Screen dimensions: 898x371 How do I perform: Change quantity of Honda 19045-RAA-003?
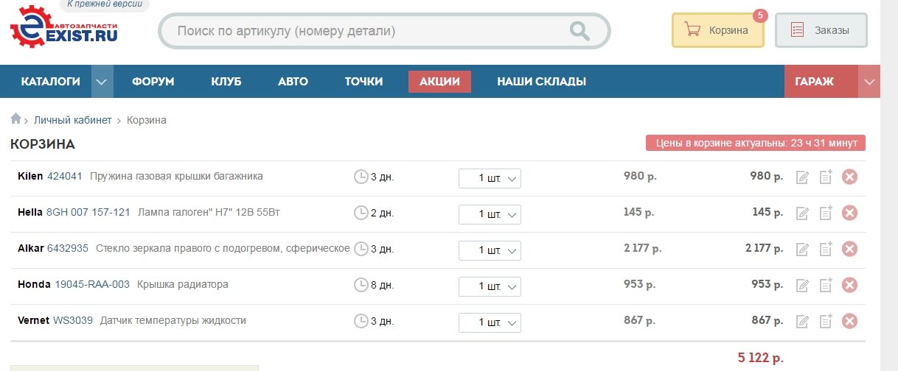coord(490,286)
